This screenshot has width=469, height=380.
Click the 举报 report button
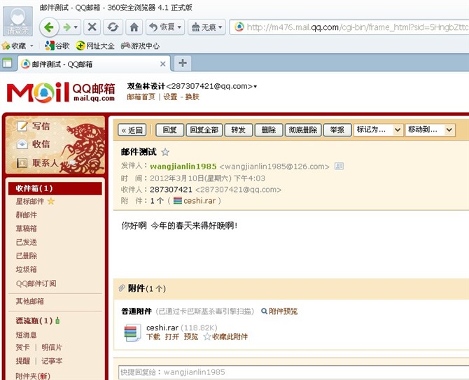(x=337, y=130)
